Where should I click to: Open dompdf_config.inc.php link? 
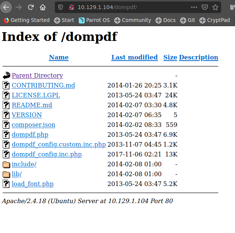click(47, 154)
